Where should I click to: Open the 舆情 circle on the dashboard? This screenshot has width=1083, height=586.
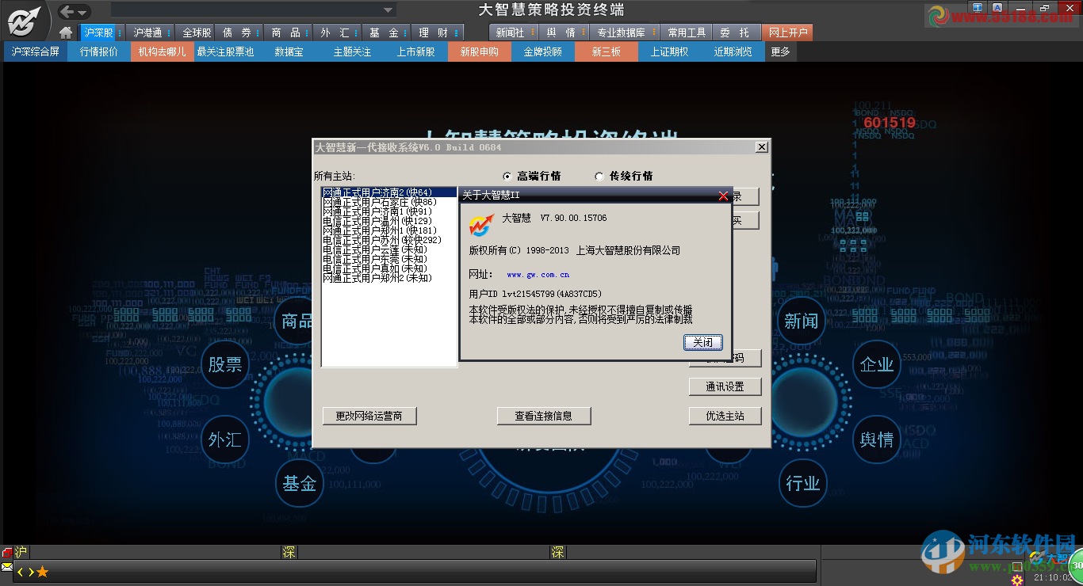click(x=877, y=439)
